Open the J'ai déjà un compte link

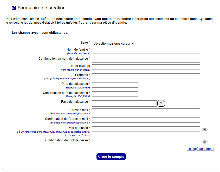click(x=200, y=149)
